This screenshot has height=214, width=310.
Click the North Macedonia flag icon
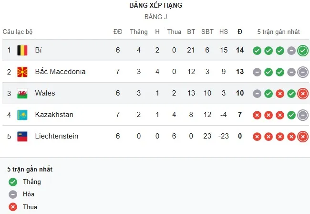tap(22, 72)
